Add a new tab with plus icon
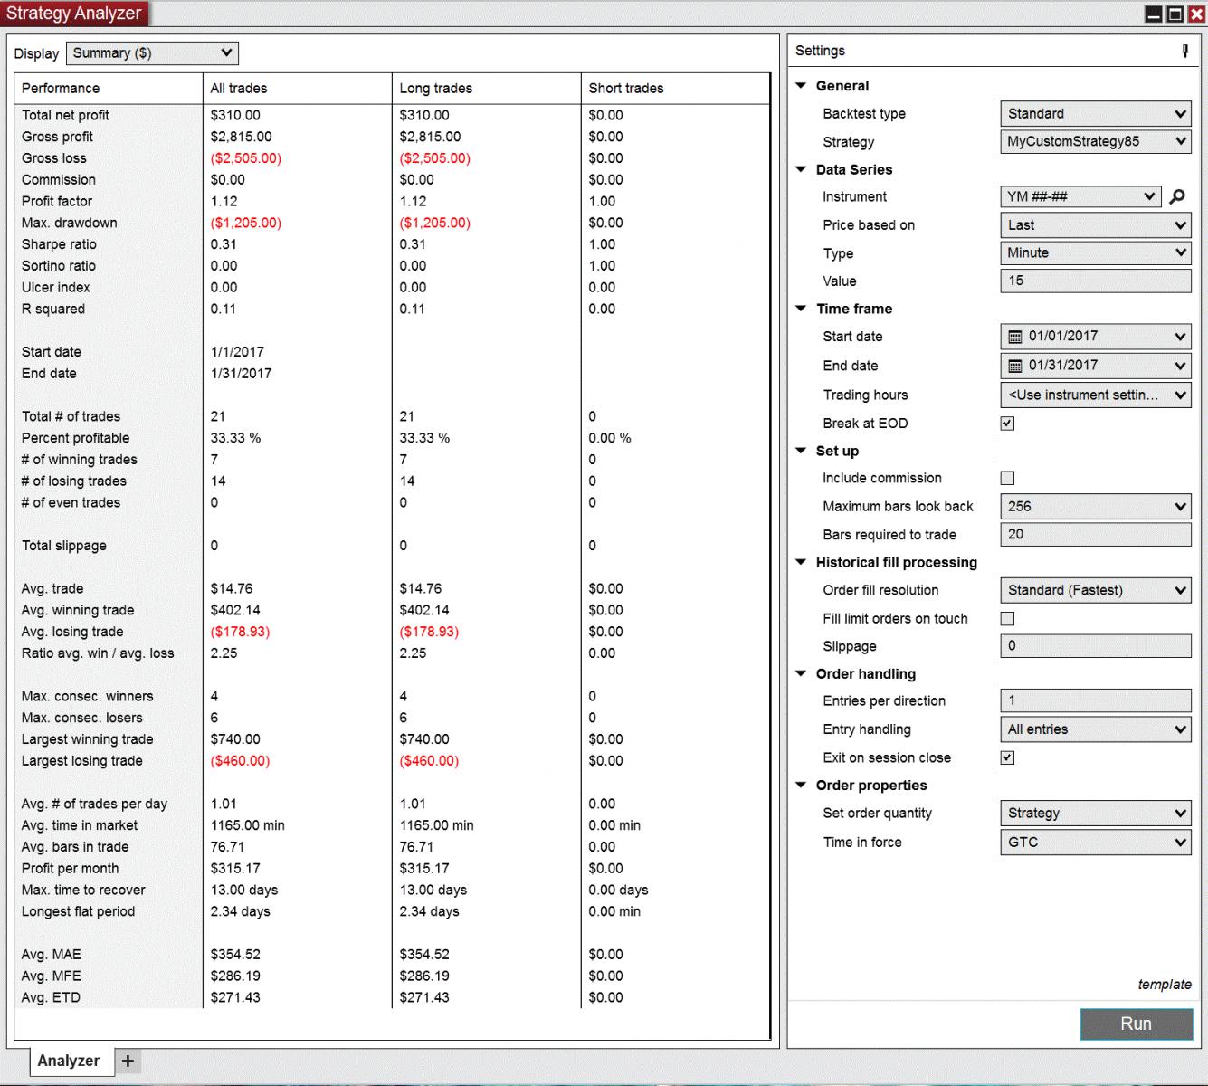Screen dimensions: 1208x1086 128,1061
